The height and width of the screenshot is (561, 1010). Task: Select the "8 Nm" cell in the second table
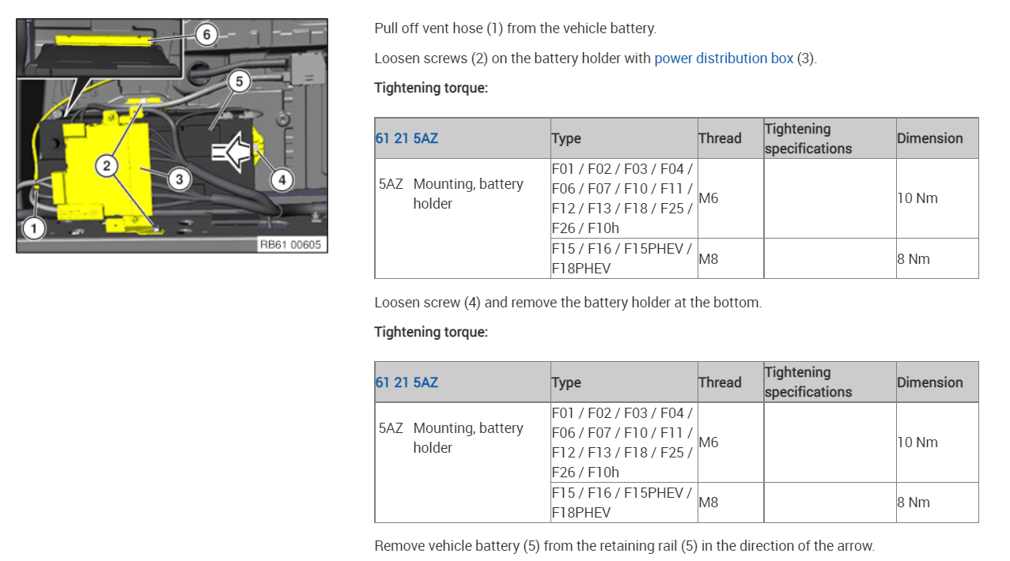pos(914,503)
